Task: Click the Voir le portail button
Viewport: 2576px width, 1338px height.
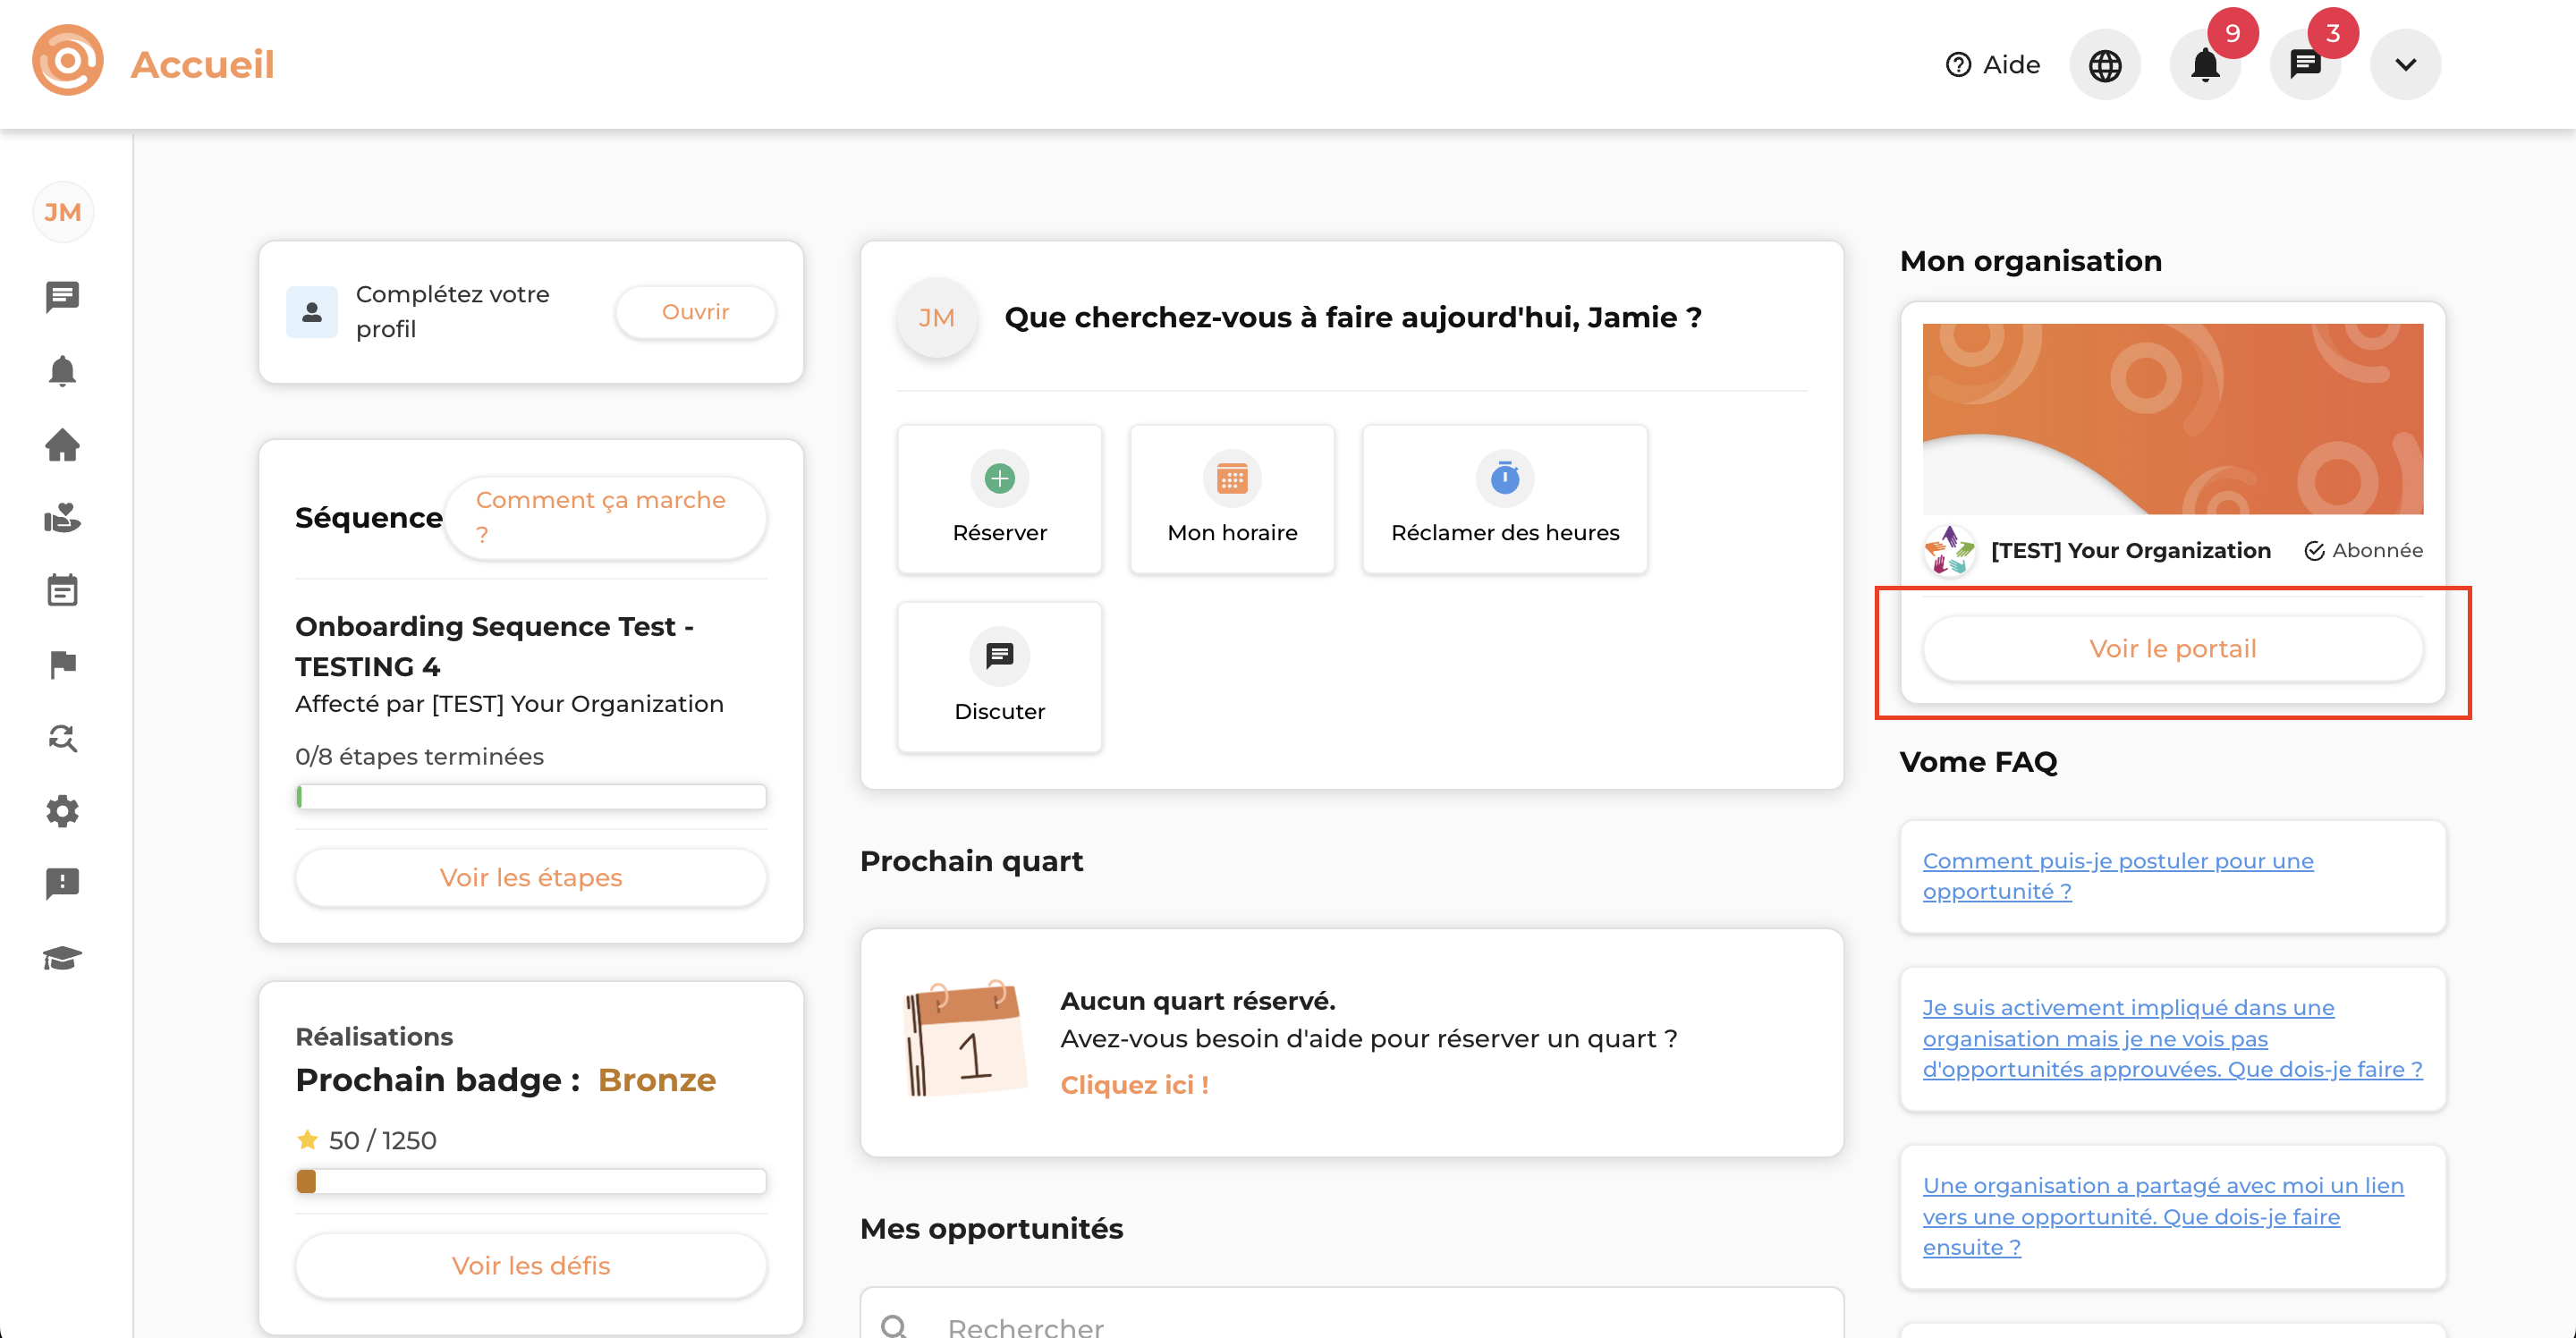Action: [x=2172, y=649]
